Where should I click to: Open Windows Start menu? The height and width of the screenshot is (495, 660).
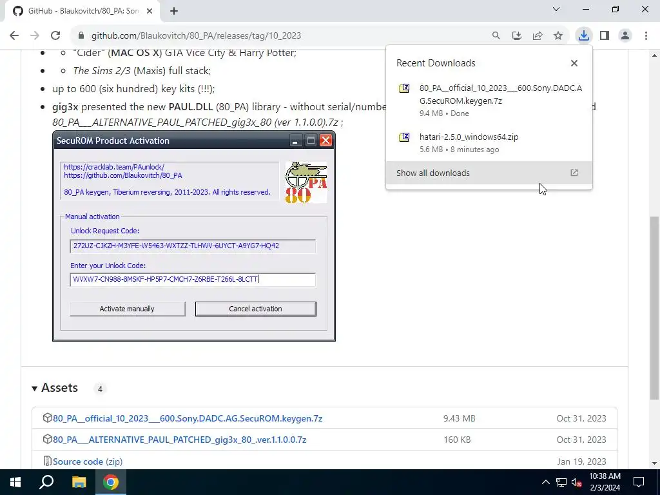15,482
